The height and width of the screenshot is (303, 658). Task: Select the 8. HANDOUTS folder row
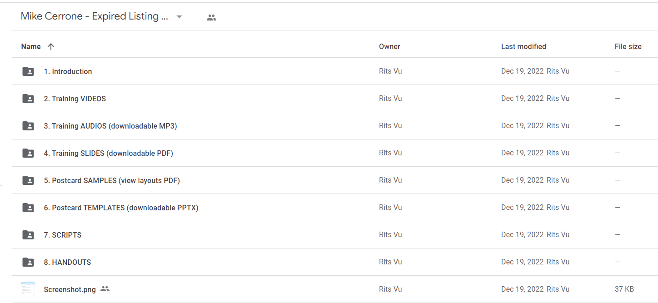click(x=334, y=262)
